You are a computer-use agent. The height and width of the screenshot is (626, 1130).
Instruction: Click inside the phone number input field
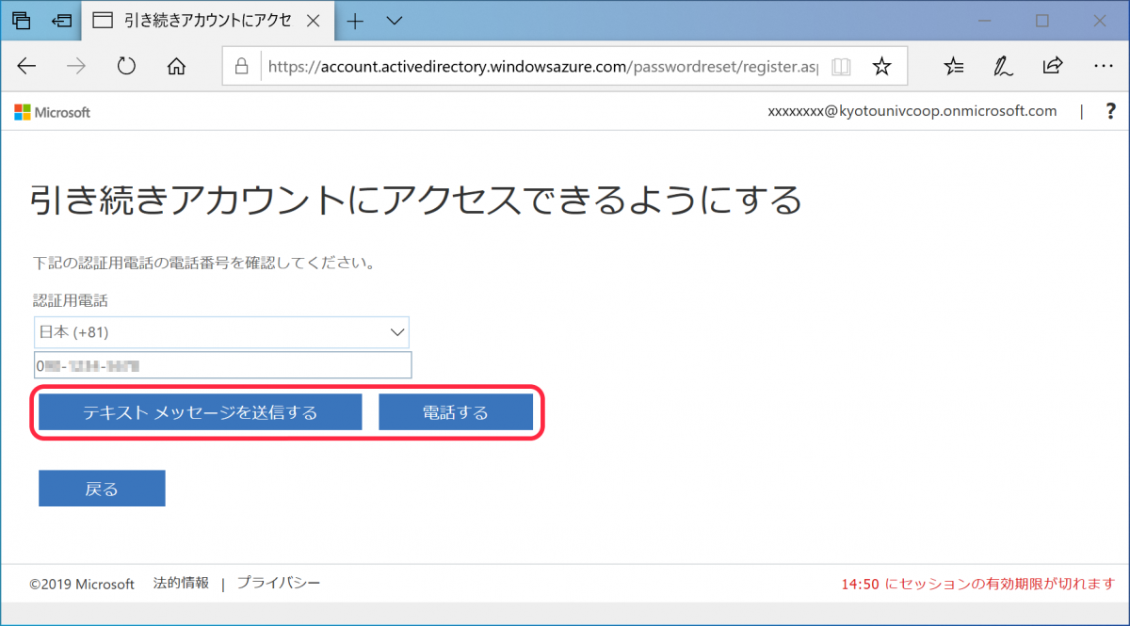click(x=223, y=365)
